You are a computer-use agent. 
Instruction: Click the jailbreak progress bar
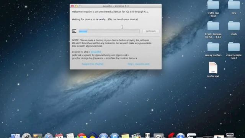pos(109,31)
